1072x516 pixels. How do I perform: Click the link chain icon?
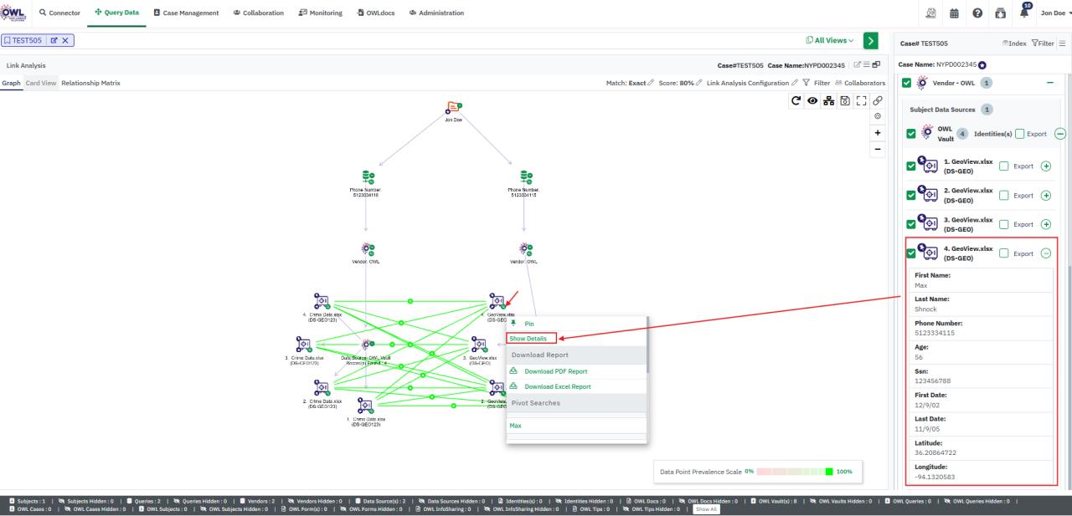pos(877,100)
